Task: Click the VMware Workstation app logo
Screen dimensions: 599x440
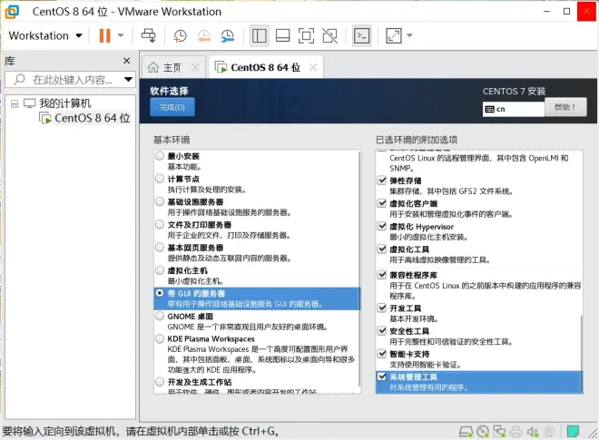Action: 12,12
